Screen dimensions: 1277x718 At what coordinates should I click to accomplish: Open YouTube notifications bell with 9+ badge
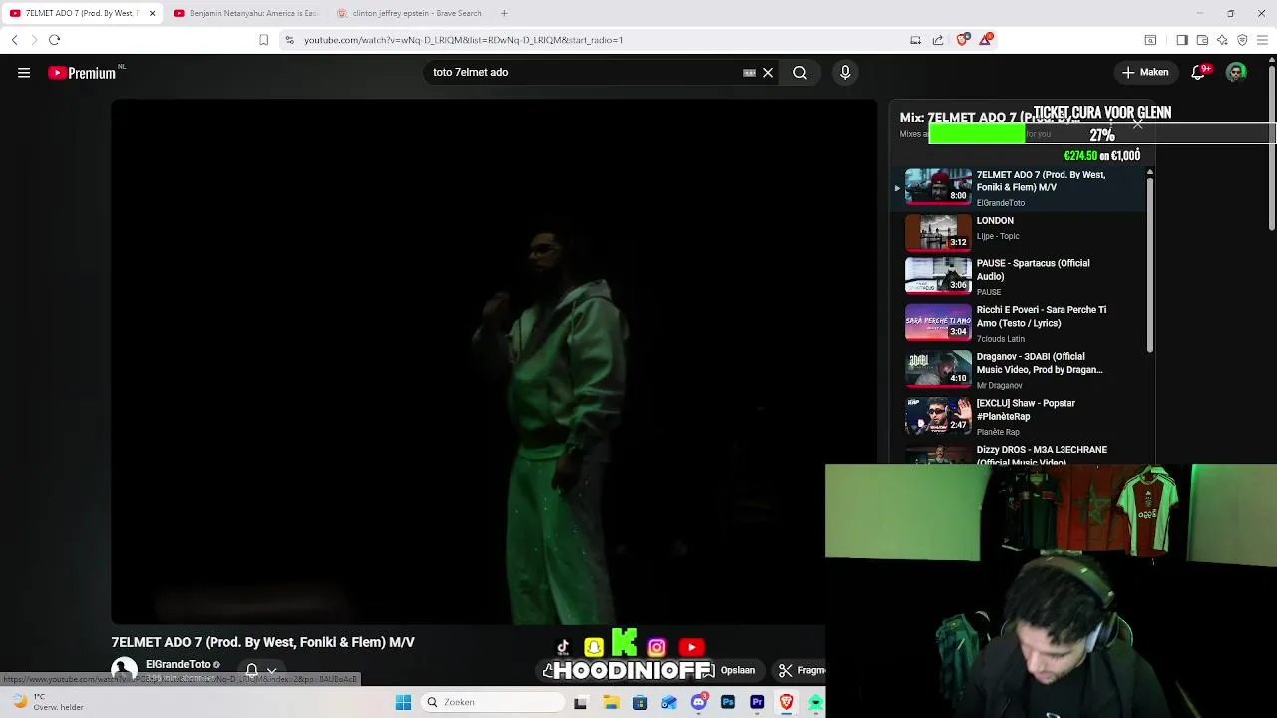(1199, 72)
